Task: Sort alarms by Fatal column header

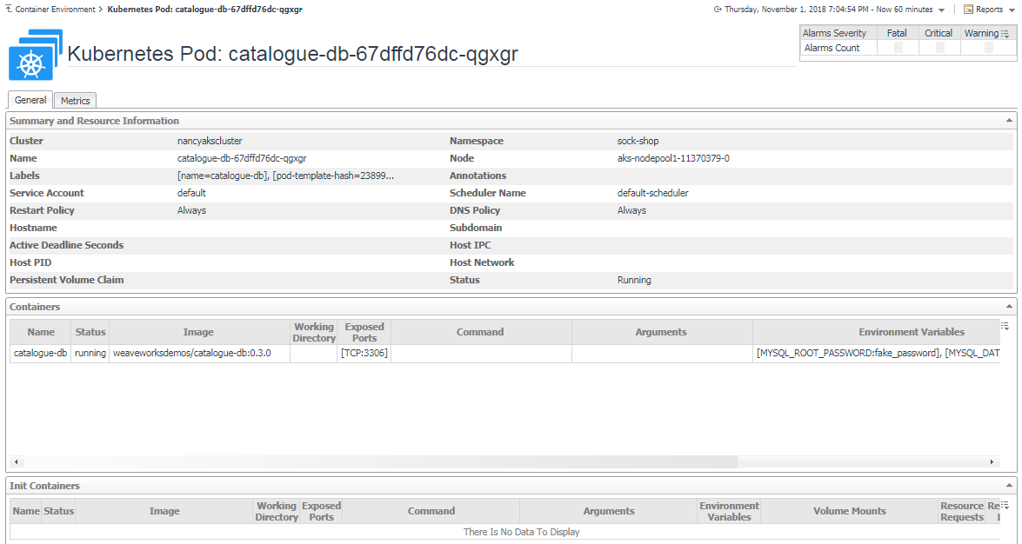Action: coord(897,33)
